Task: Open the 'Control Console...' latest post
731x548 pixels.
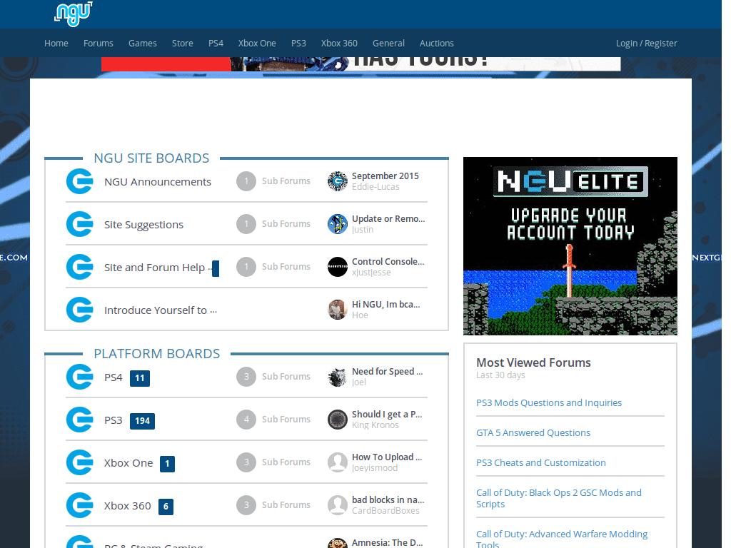Action: coord(388,262)
